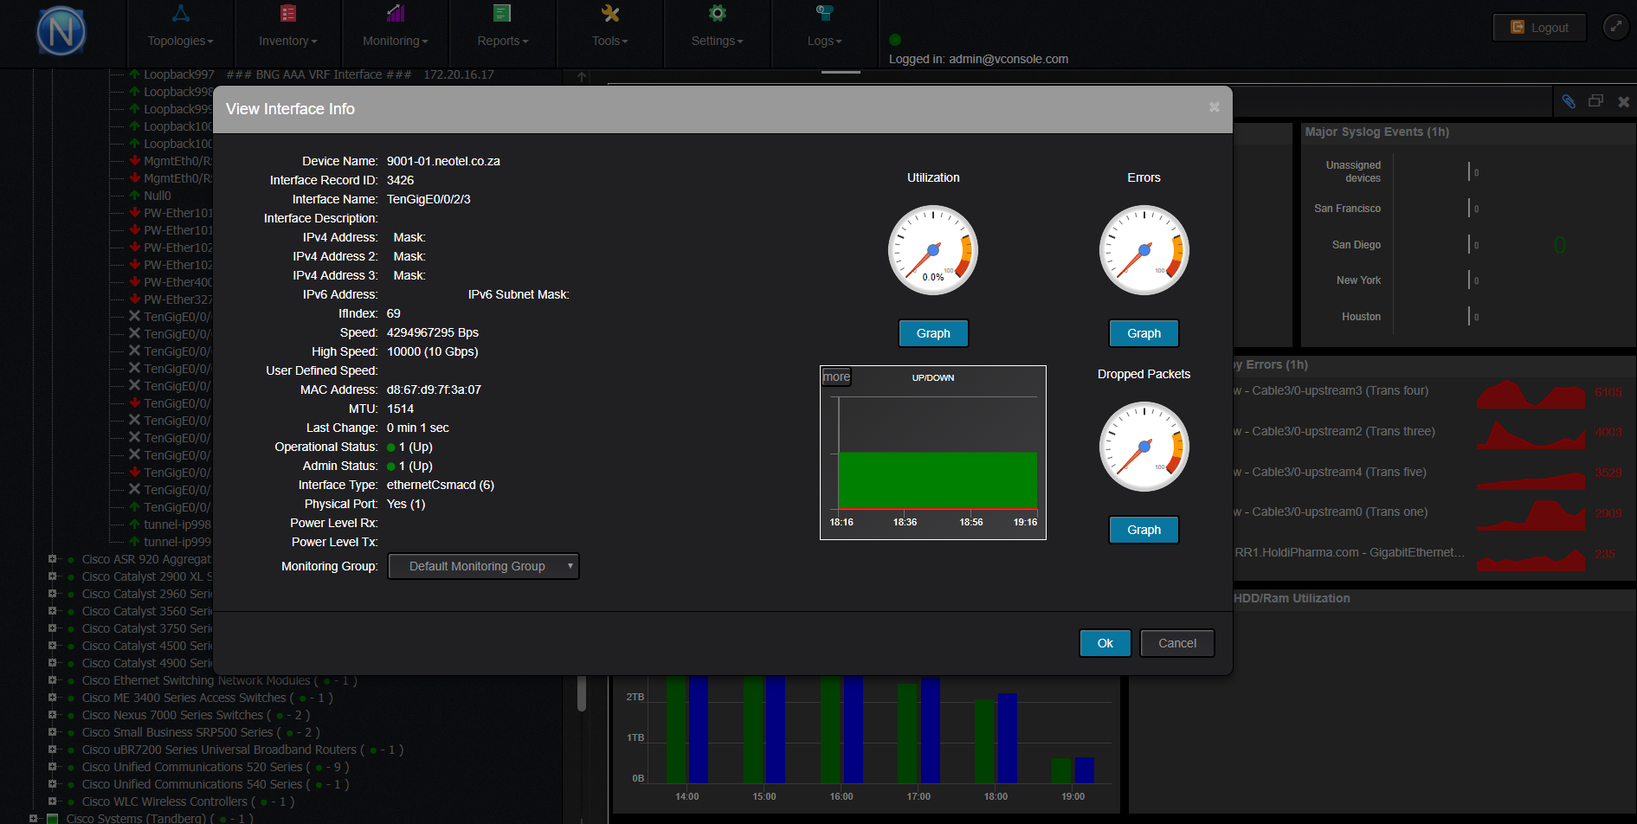Expand Cisco Catalyst 2960 Series tree node
Viewport: 1637px width, 824px height.
[52, 594]
